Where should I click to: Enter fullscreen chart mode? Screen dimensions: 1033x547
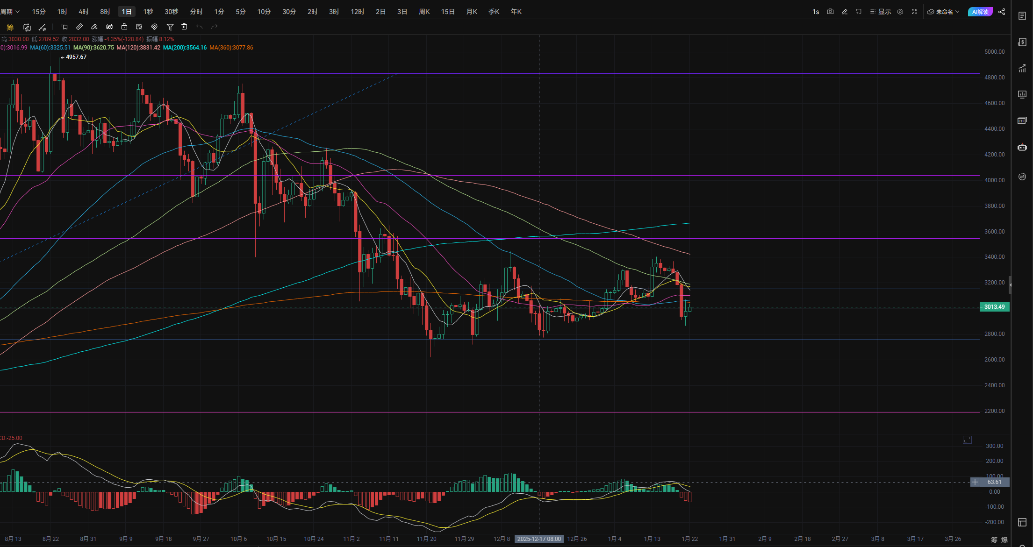click(914, 12)
